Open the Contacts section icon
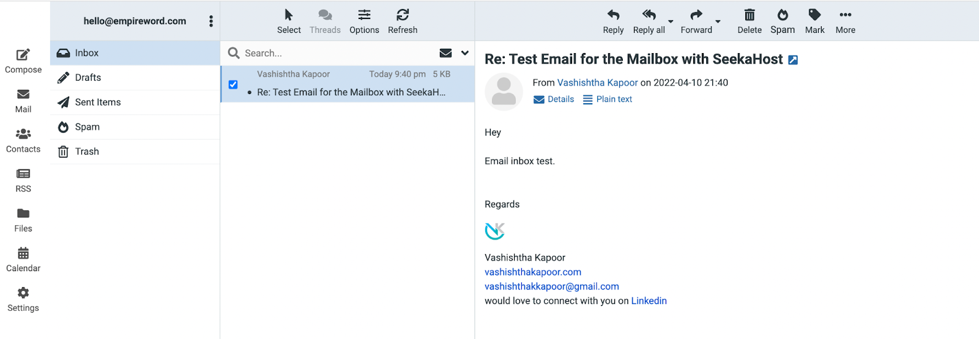The width and height of the screenshot is (979, 339). click(x=23, y=134)
